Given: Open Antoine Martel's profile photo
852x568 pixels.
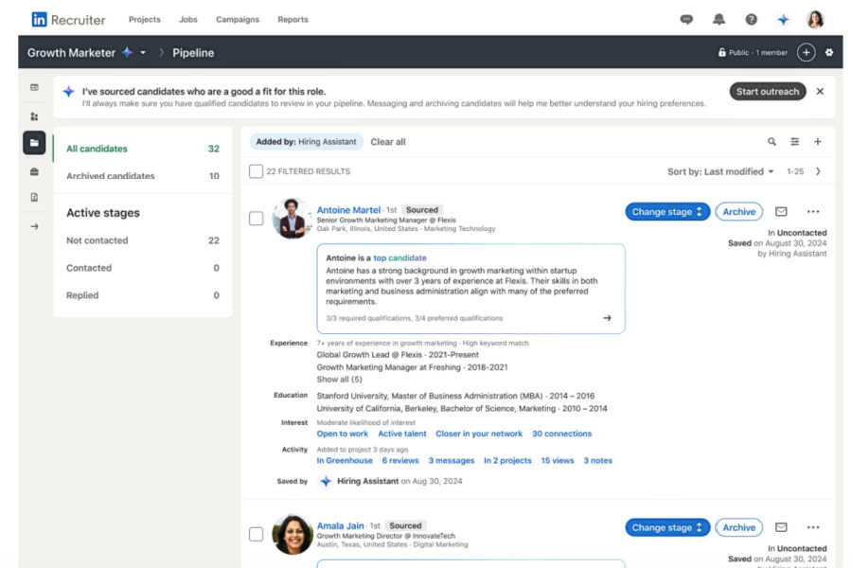Looking at the screenshot, I should [x=292, y=219].
